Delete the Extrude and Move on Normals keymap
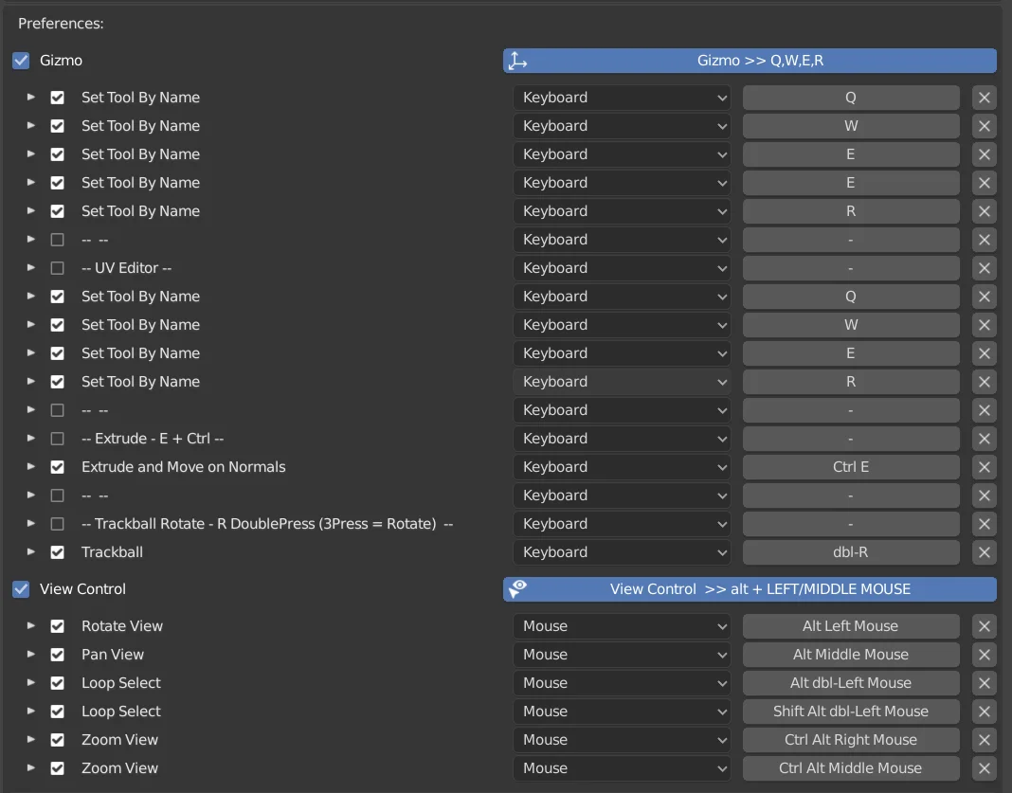 984,466
